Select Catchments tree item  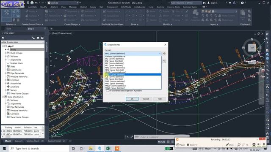tap(16, 70)
